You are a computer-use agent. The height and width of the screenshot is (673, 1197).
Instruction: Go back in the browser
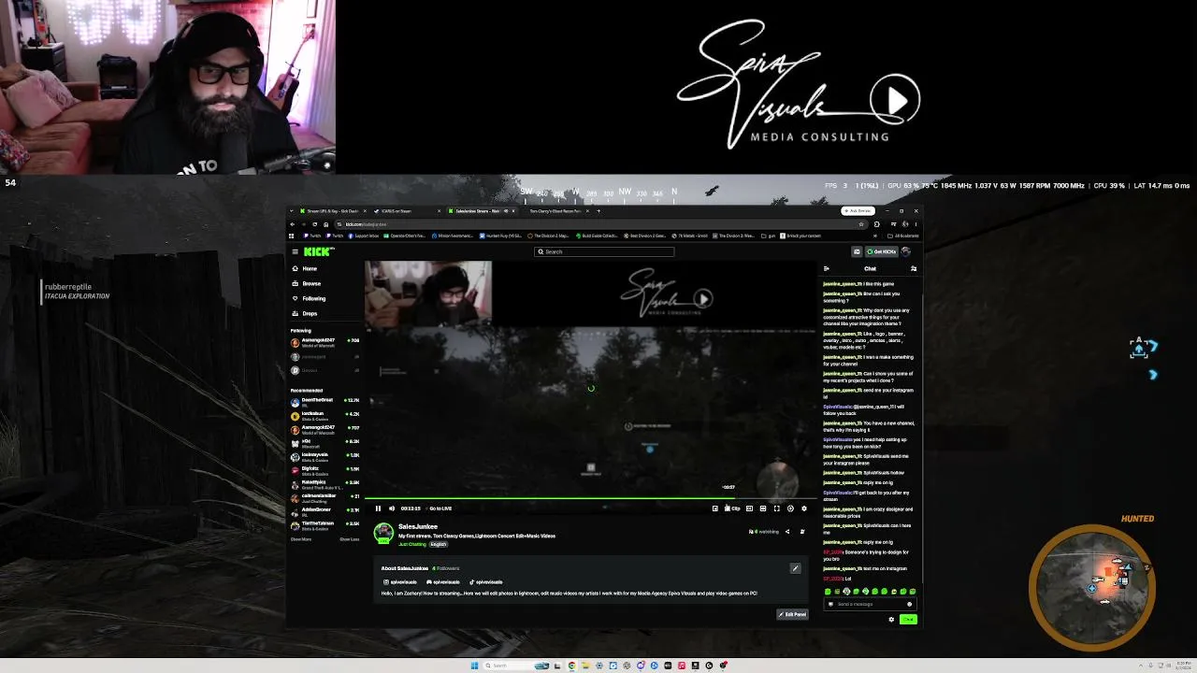[x=293, y=224]
